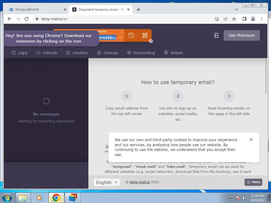Install the app via the download icon
The width and height of the screenshot is (271, 203).
[217, 19]
